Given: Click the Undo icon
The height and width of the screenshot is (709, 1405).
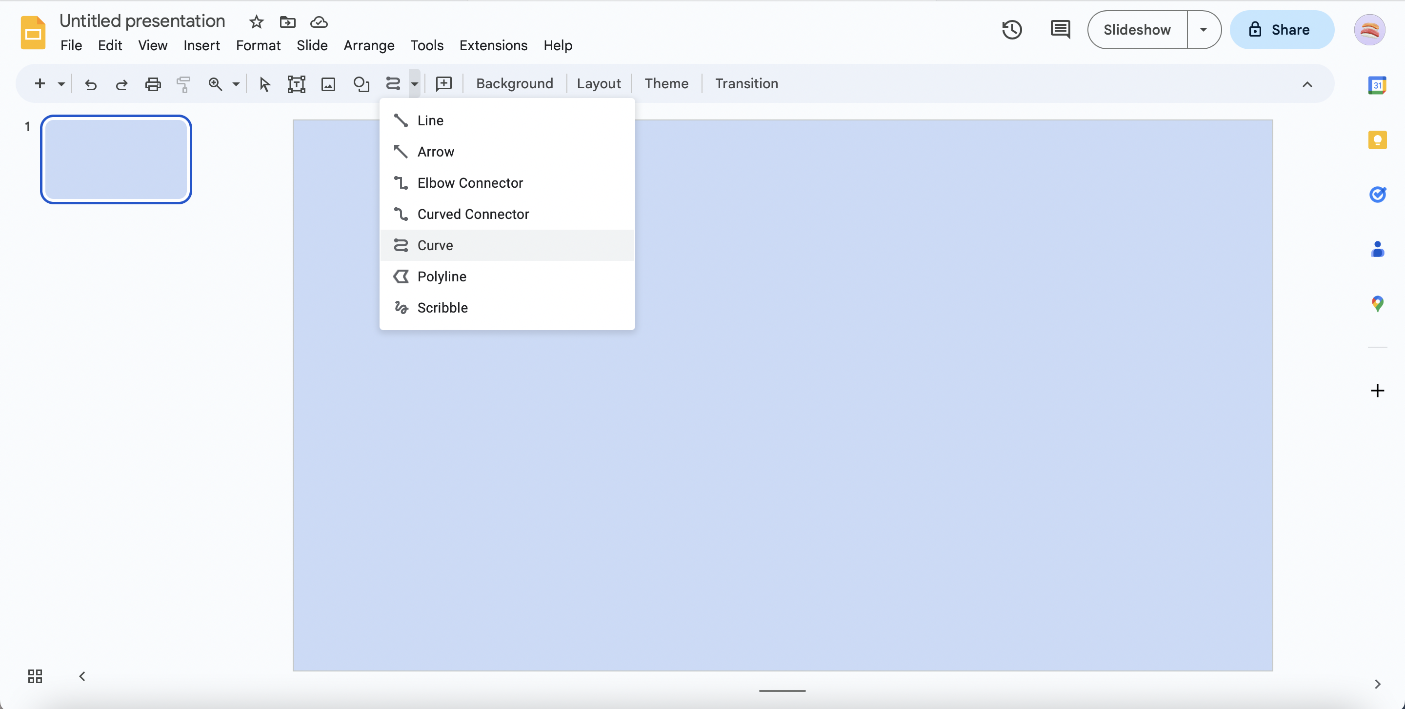Looking at the screenshot, I should coord(91,84).
